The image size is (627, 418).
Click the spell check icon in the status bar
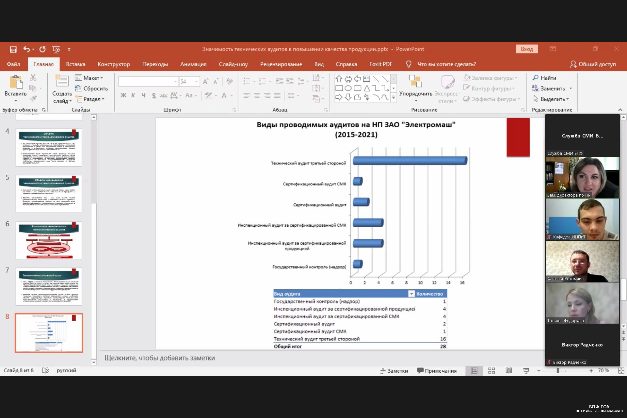[45, 370]
